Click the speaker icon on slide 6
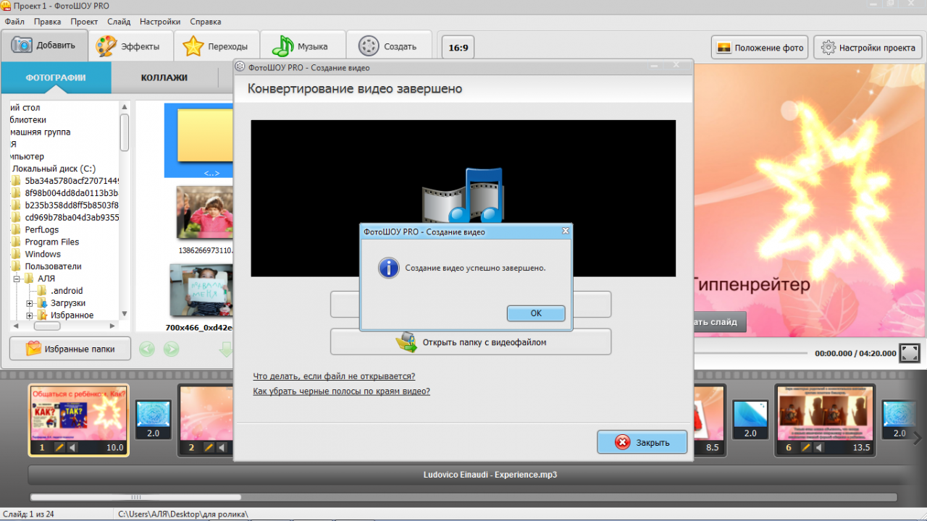 [x=819, y=448]
